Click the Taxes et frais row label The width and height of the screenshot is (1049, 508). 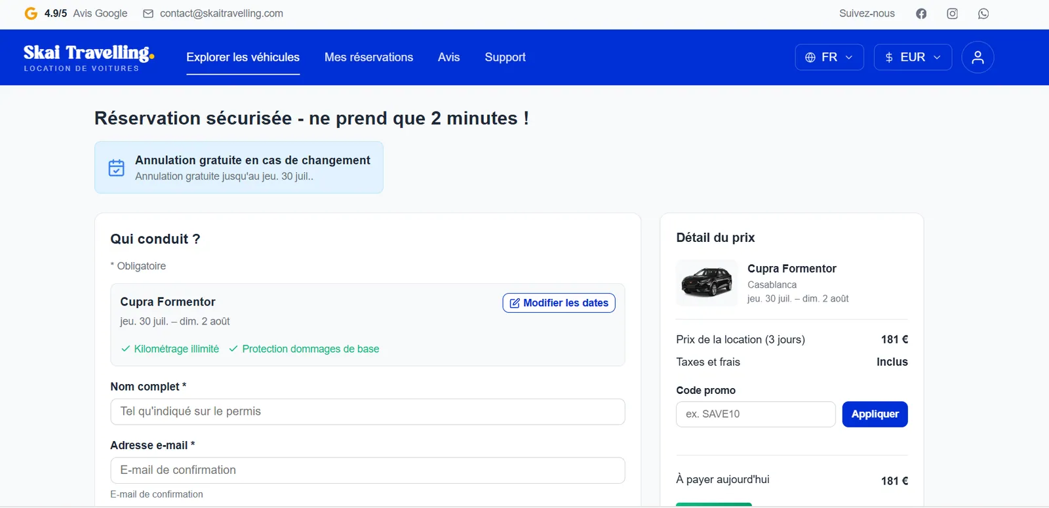708,362
